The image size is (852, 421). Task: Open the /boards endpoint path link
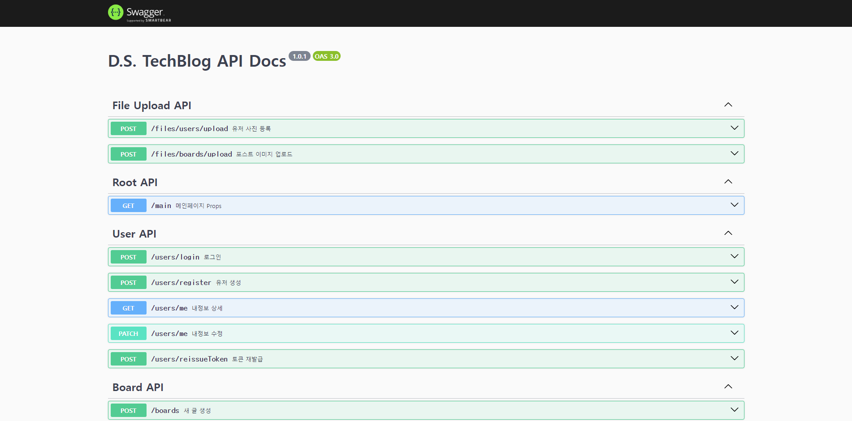165,411
